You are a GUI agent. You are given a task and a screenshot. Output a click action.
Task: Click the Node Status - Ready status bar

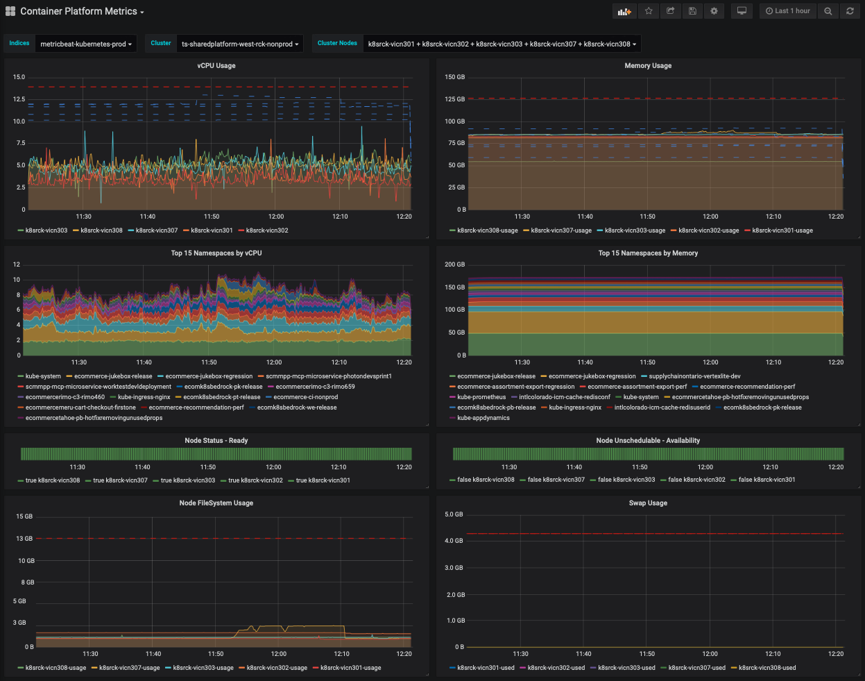tap(216, 454)
